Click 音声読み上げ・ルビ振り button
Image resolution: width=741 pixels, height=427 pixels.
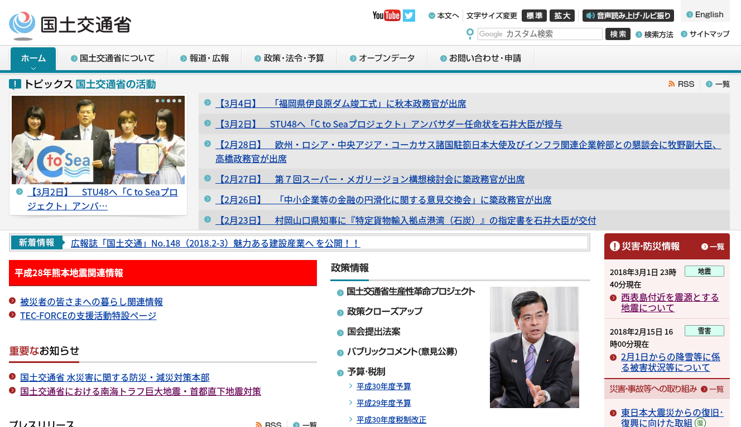(628, 16)
